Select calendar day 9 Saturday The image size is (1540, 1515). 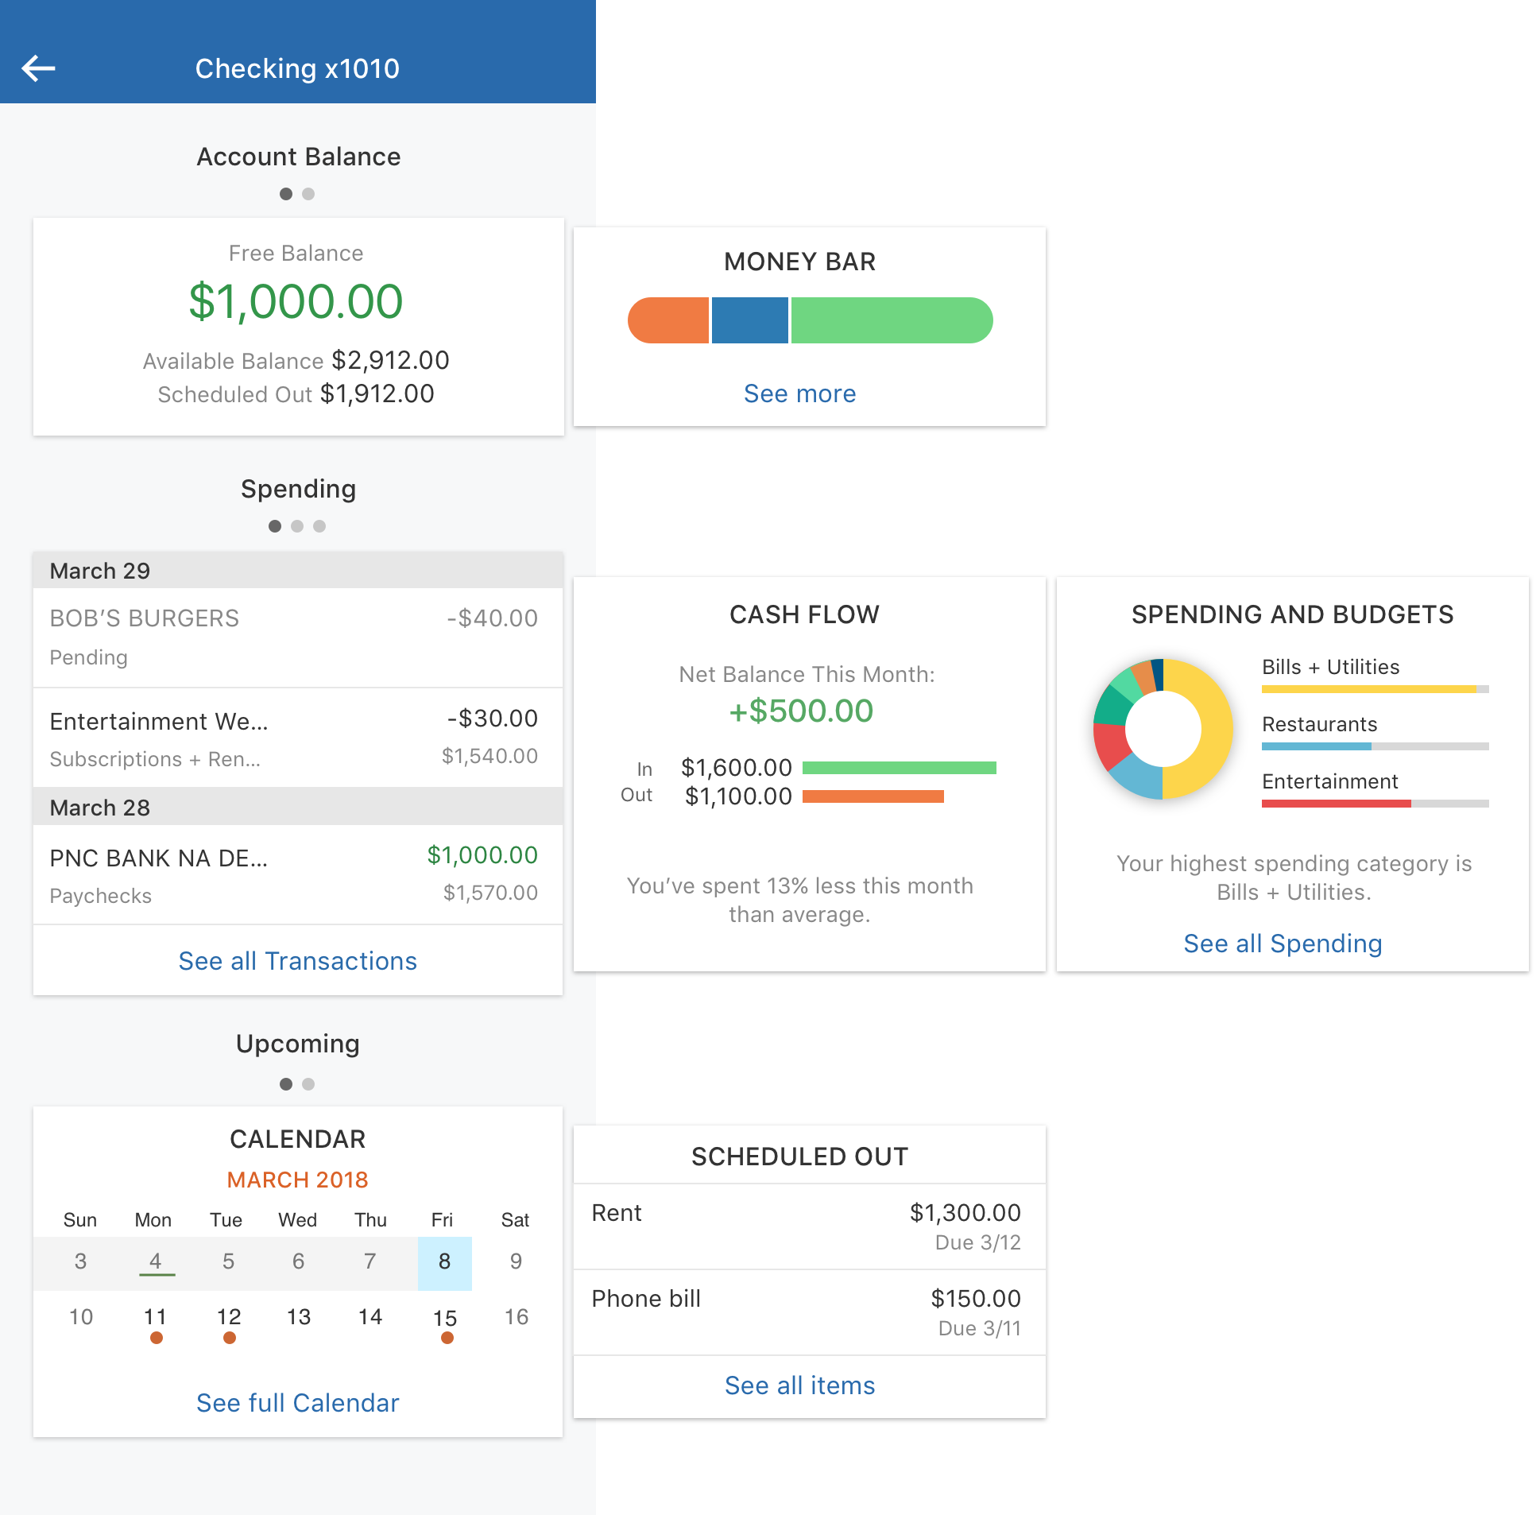pyautogui.click(x=517, y=1261)
